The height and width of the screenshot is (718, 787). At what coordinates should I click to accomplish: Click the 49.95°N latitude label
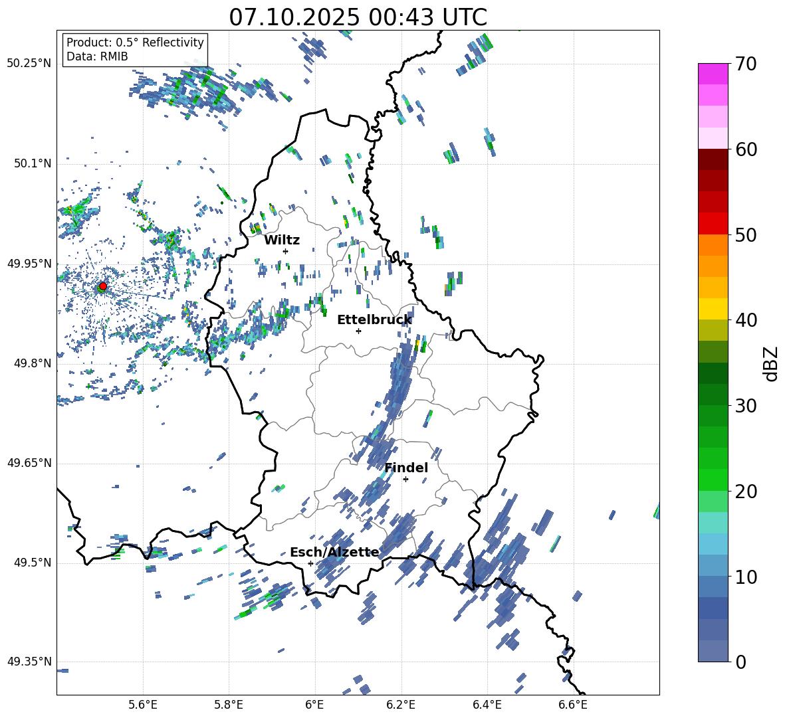click(29, 263)
